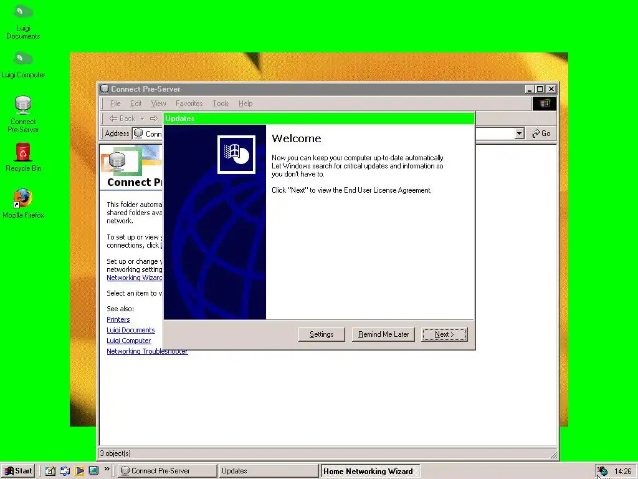Viewport: 638px width, 479px height.
Task: Click the Show Desktop quick launch icon
Action: click(93, 470)
